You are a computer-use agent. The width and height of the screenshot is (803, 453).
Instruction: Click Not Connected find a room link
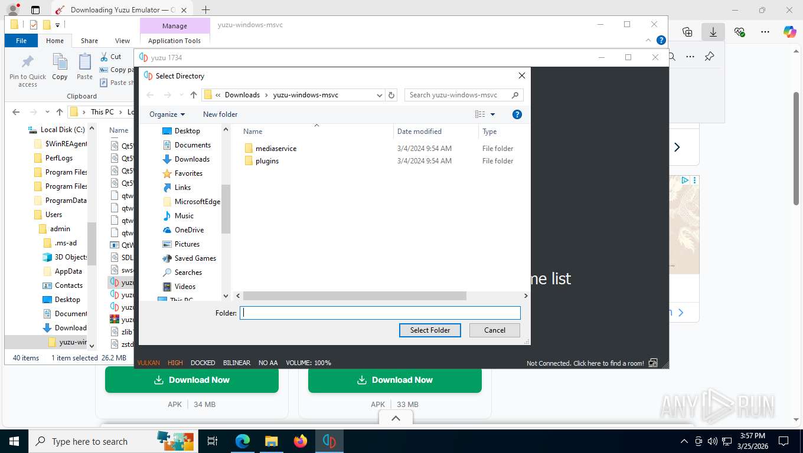pyautogui.click(x=585, y=363)
